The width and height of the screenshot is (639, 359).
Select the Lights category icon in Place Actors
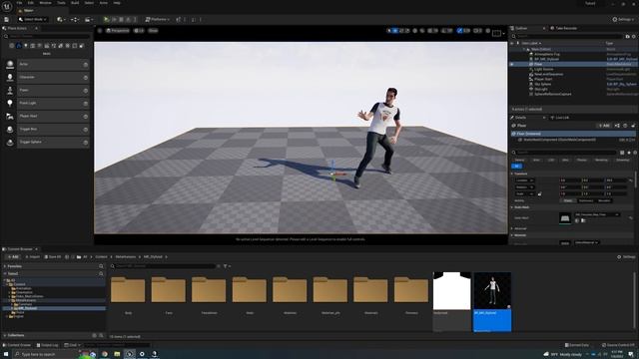pyautogui.click(x=26, y=46)
